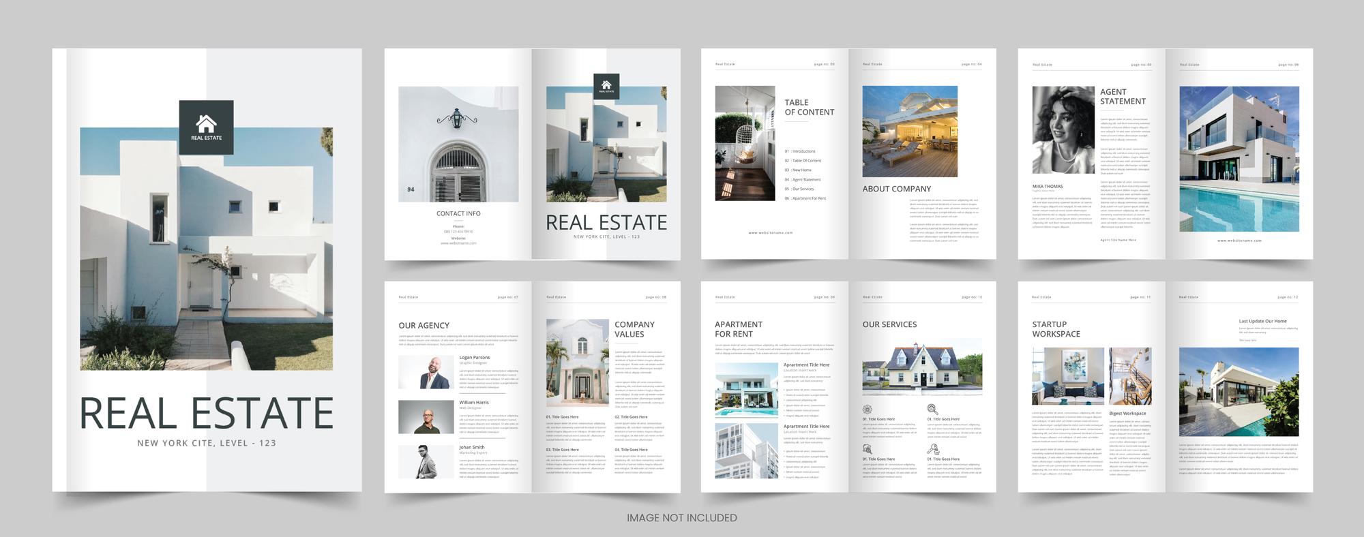1364x537 pixels.
Task: Select '02 : Table Of Content' entry
Action: tap(803, 161)
